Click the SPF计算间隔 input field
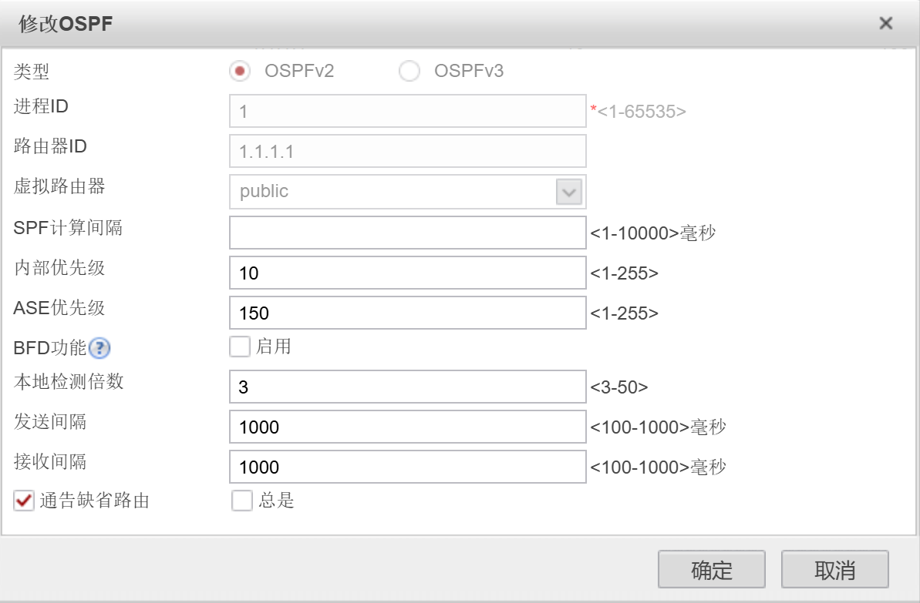The width and height of the screenshot is (920, 603). pos(407,233)
